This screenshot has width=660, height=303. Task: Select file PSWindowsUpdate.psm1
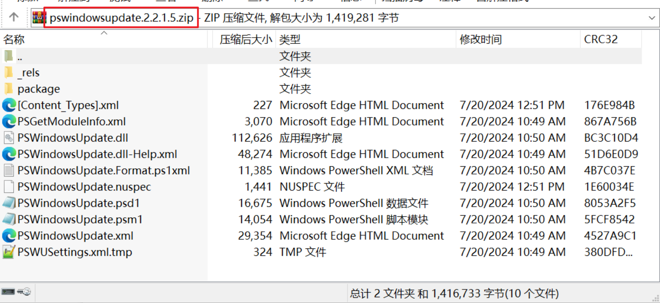[80, 219]
